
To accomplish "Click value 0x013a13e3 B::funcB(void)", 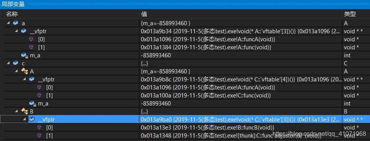I will tap(207, 128).
